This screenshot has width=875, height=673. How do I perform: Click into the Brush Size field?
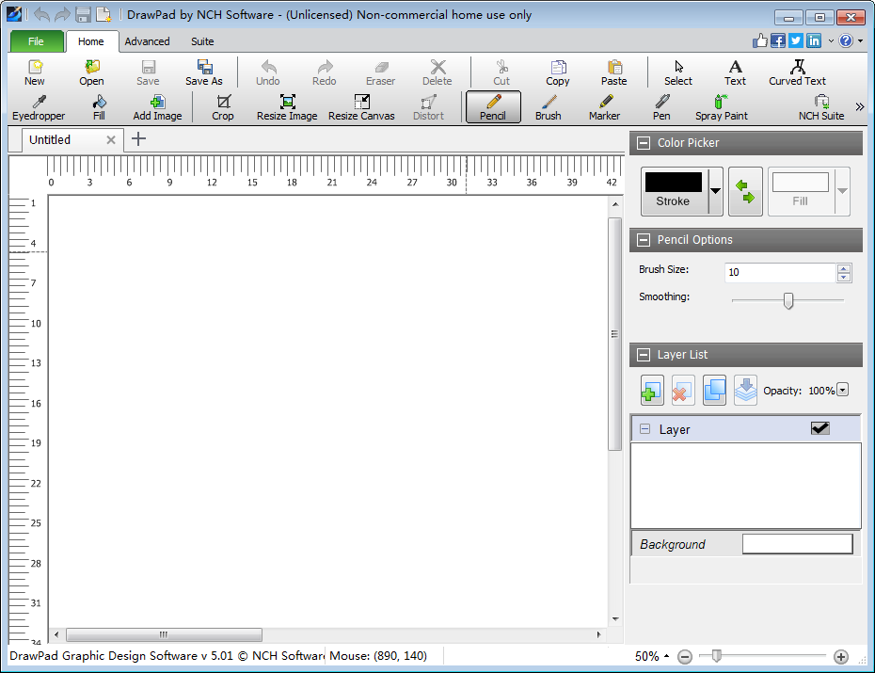780,272
